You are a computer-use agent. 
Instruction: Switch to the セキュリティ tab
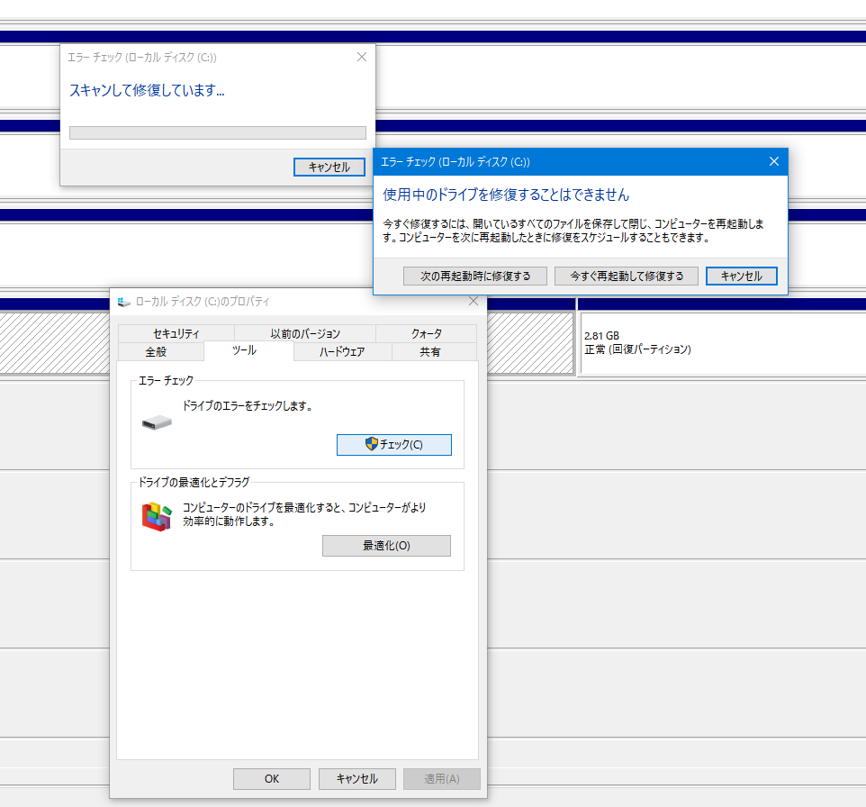(x=176, y=334)
